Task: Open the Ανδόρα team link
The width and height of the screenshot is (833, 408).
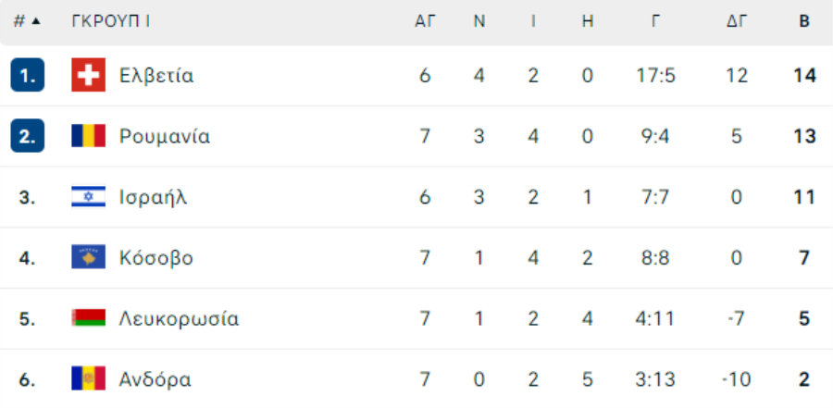Action: click(x=155, y=379)
